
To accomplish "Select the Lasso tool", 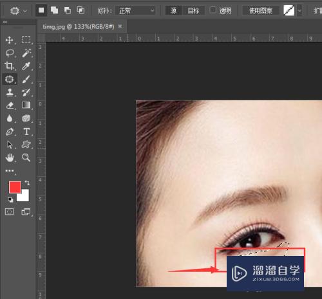I will pos(10,53).
